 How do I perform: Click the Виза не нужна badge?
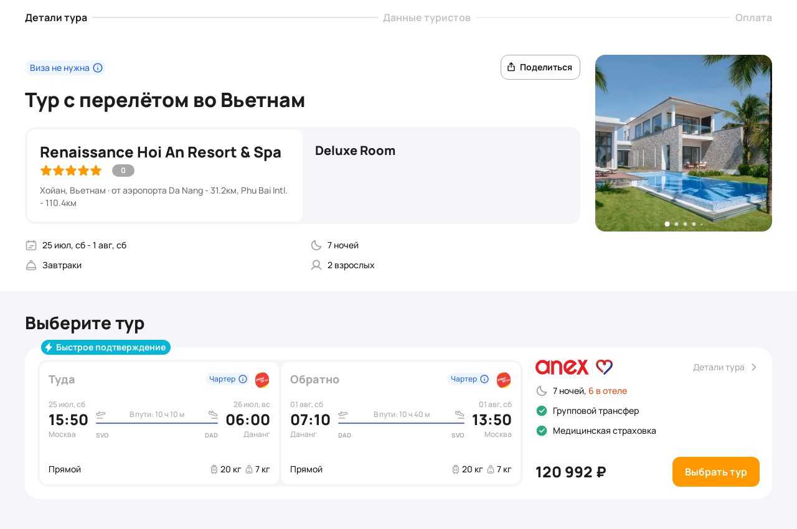(65, 68)
